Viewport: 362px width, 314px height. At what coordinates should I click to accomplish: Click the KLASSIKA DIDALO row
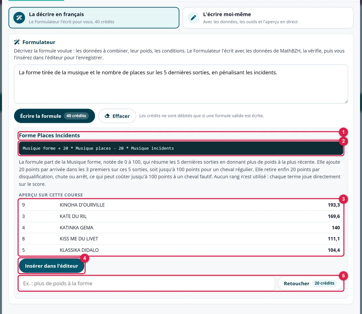181,250
